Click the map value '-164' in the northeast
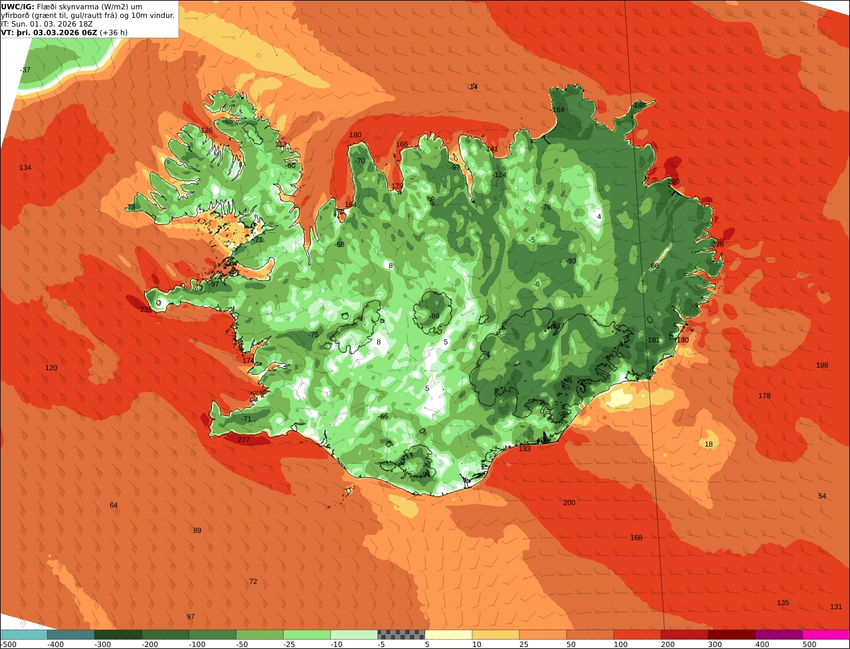Screen dimensions: 850x649 pyautogui.click(x=557, y=109)
